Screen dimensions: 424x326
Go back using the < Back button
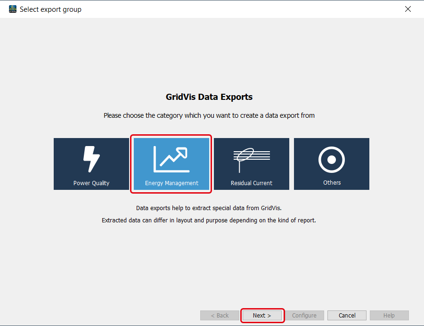click(220, 316)
